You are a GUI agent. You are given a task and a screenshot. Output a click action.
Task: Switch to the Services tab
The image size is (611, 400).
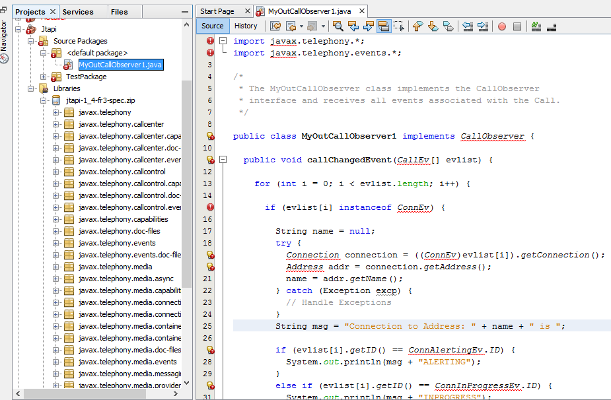[78, 12]
